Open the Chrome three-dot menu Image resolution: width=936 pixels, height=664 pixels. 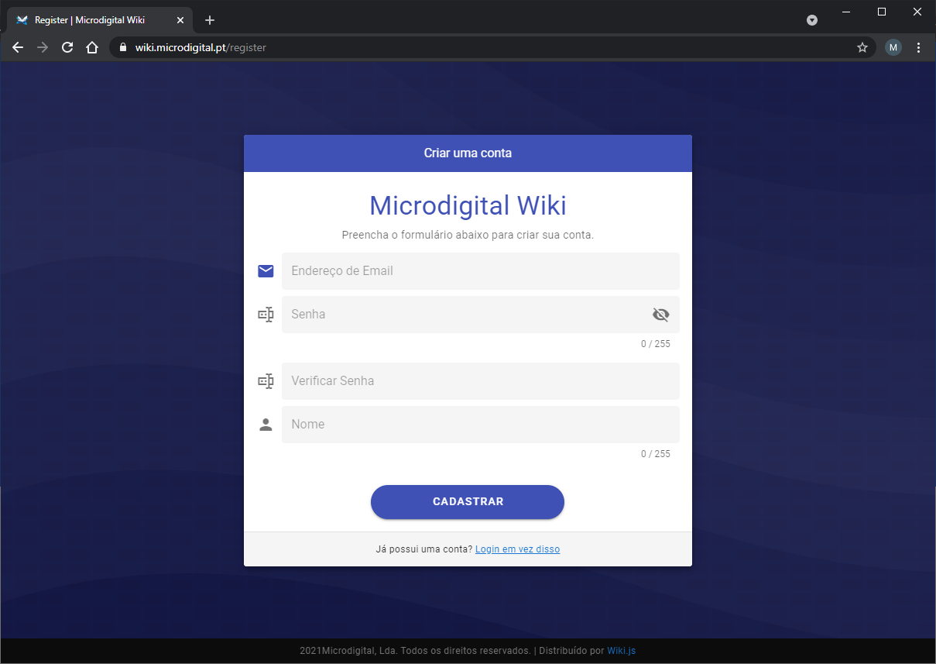(x=919, y=47)
